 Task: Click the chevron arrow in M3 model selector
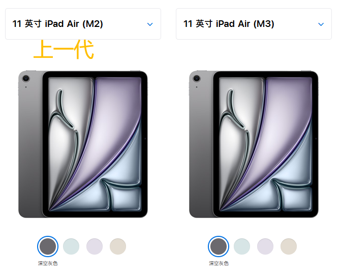[321, 24]
